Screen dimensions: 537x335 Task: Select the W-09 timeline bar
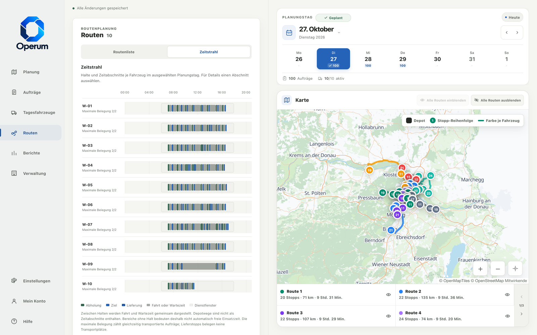[x=197, y=266]
